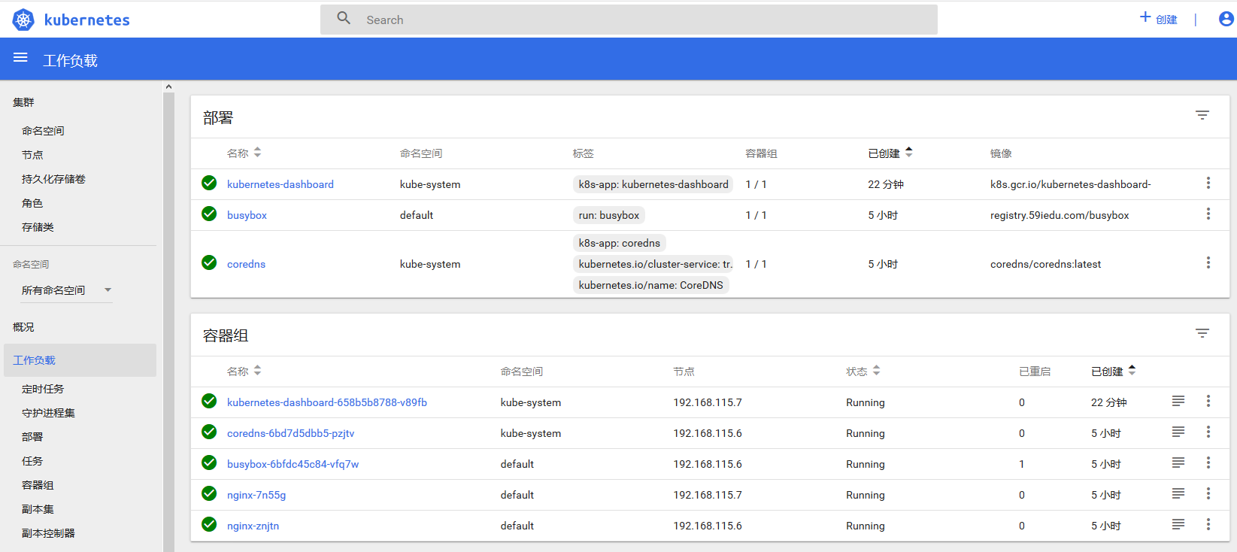The height and width of the screenshot is (552, 1237).
Task: Open logs for kubernetes-dashboard-658b5b8788-v89fb pod
Action: 1178,402
